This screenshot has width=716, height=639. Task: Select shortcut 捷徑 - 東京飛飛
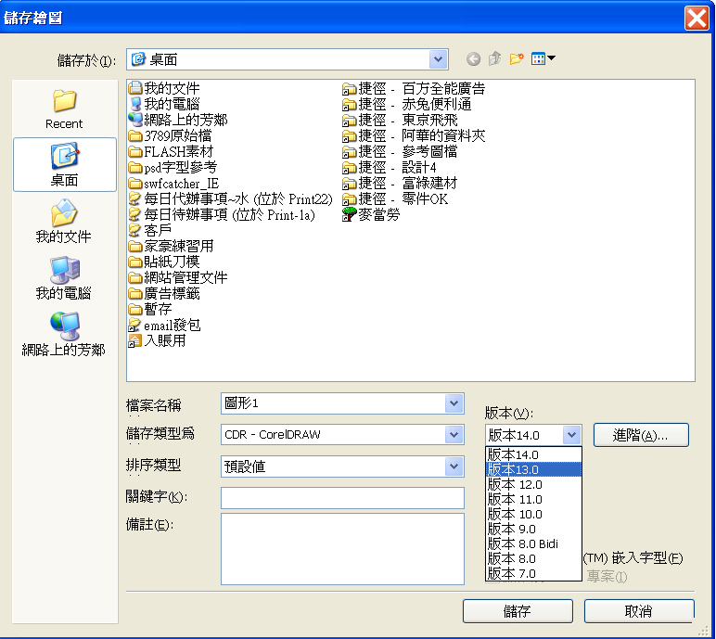(400, 120)
